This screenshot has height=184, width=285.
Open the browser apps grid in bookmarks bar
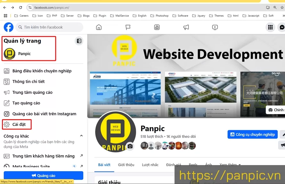5,16
